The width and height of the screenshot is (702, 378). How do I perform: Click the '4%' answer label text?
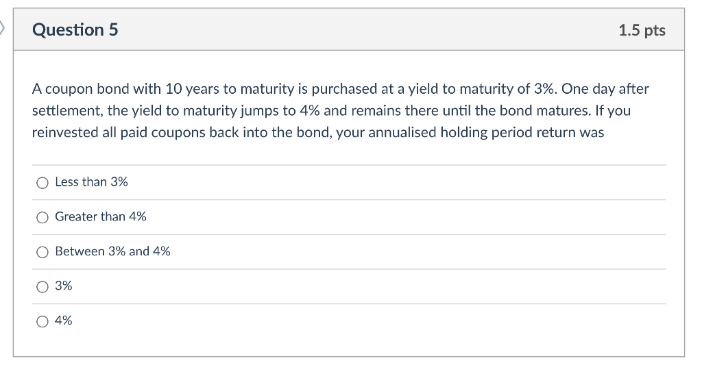(x=64, y=320)
